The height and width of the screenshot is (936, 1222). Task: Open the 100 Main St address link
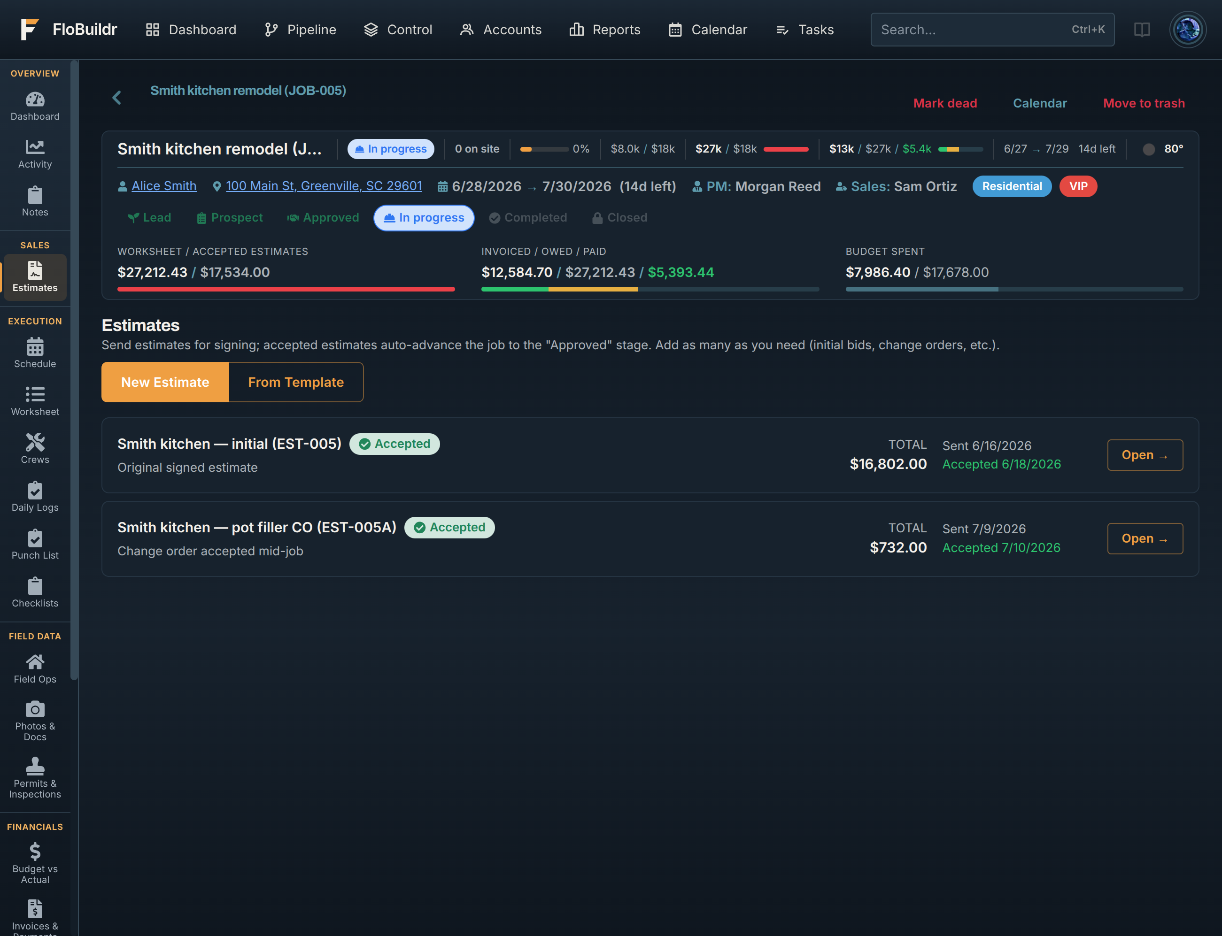[x=324, y=186]
